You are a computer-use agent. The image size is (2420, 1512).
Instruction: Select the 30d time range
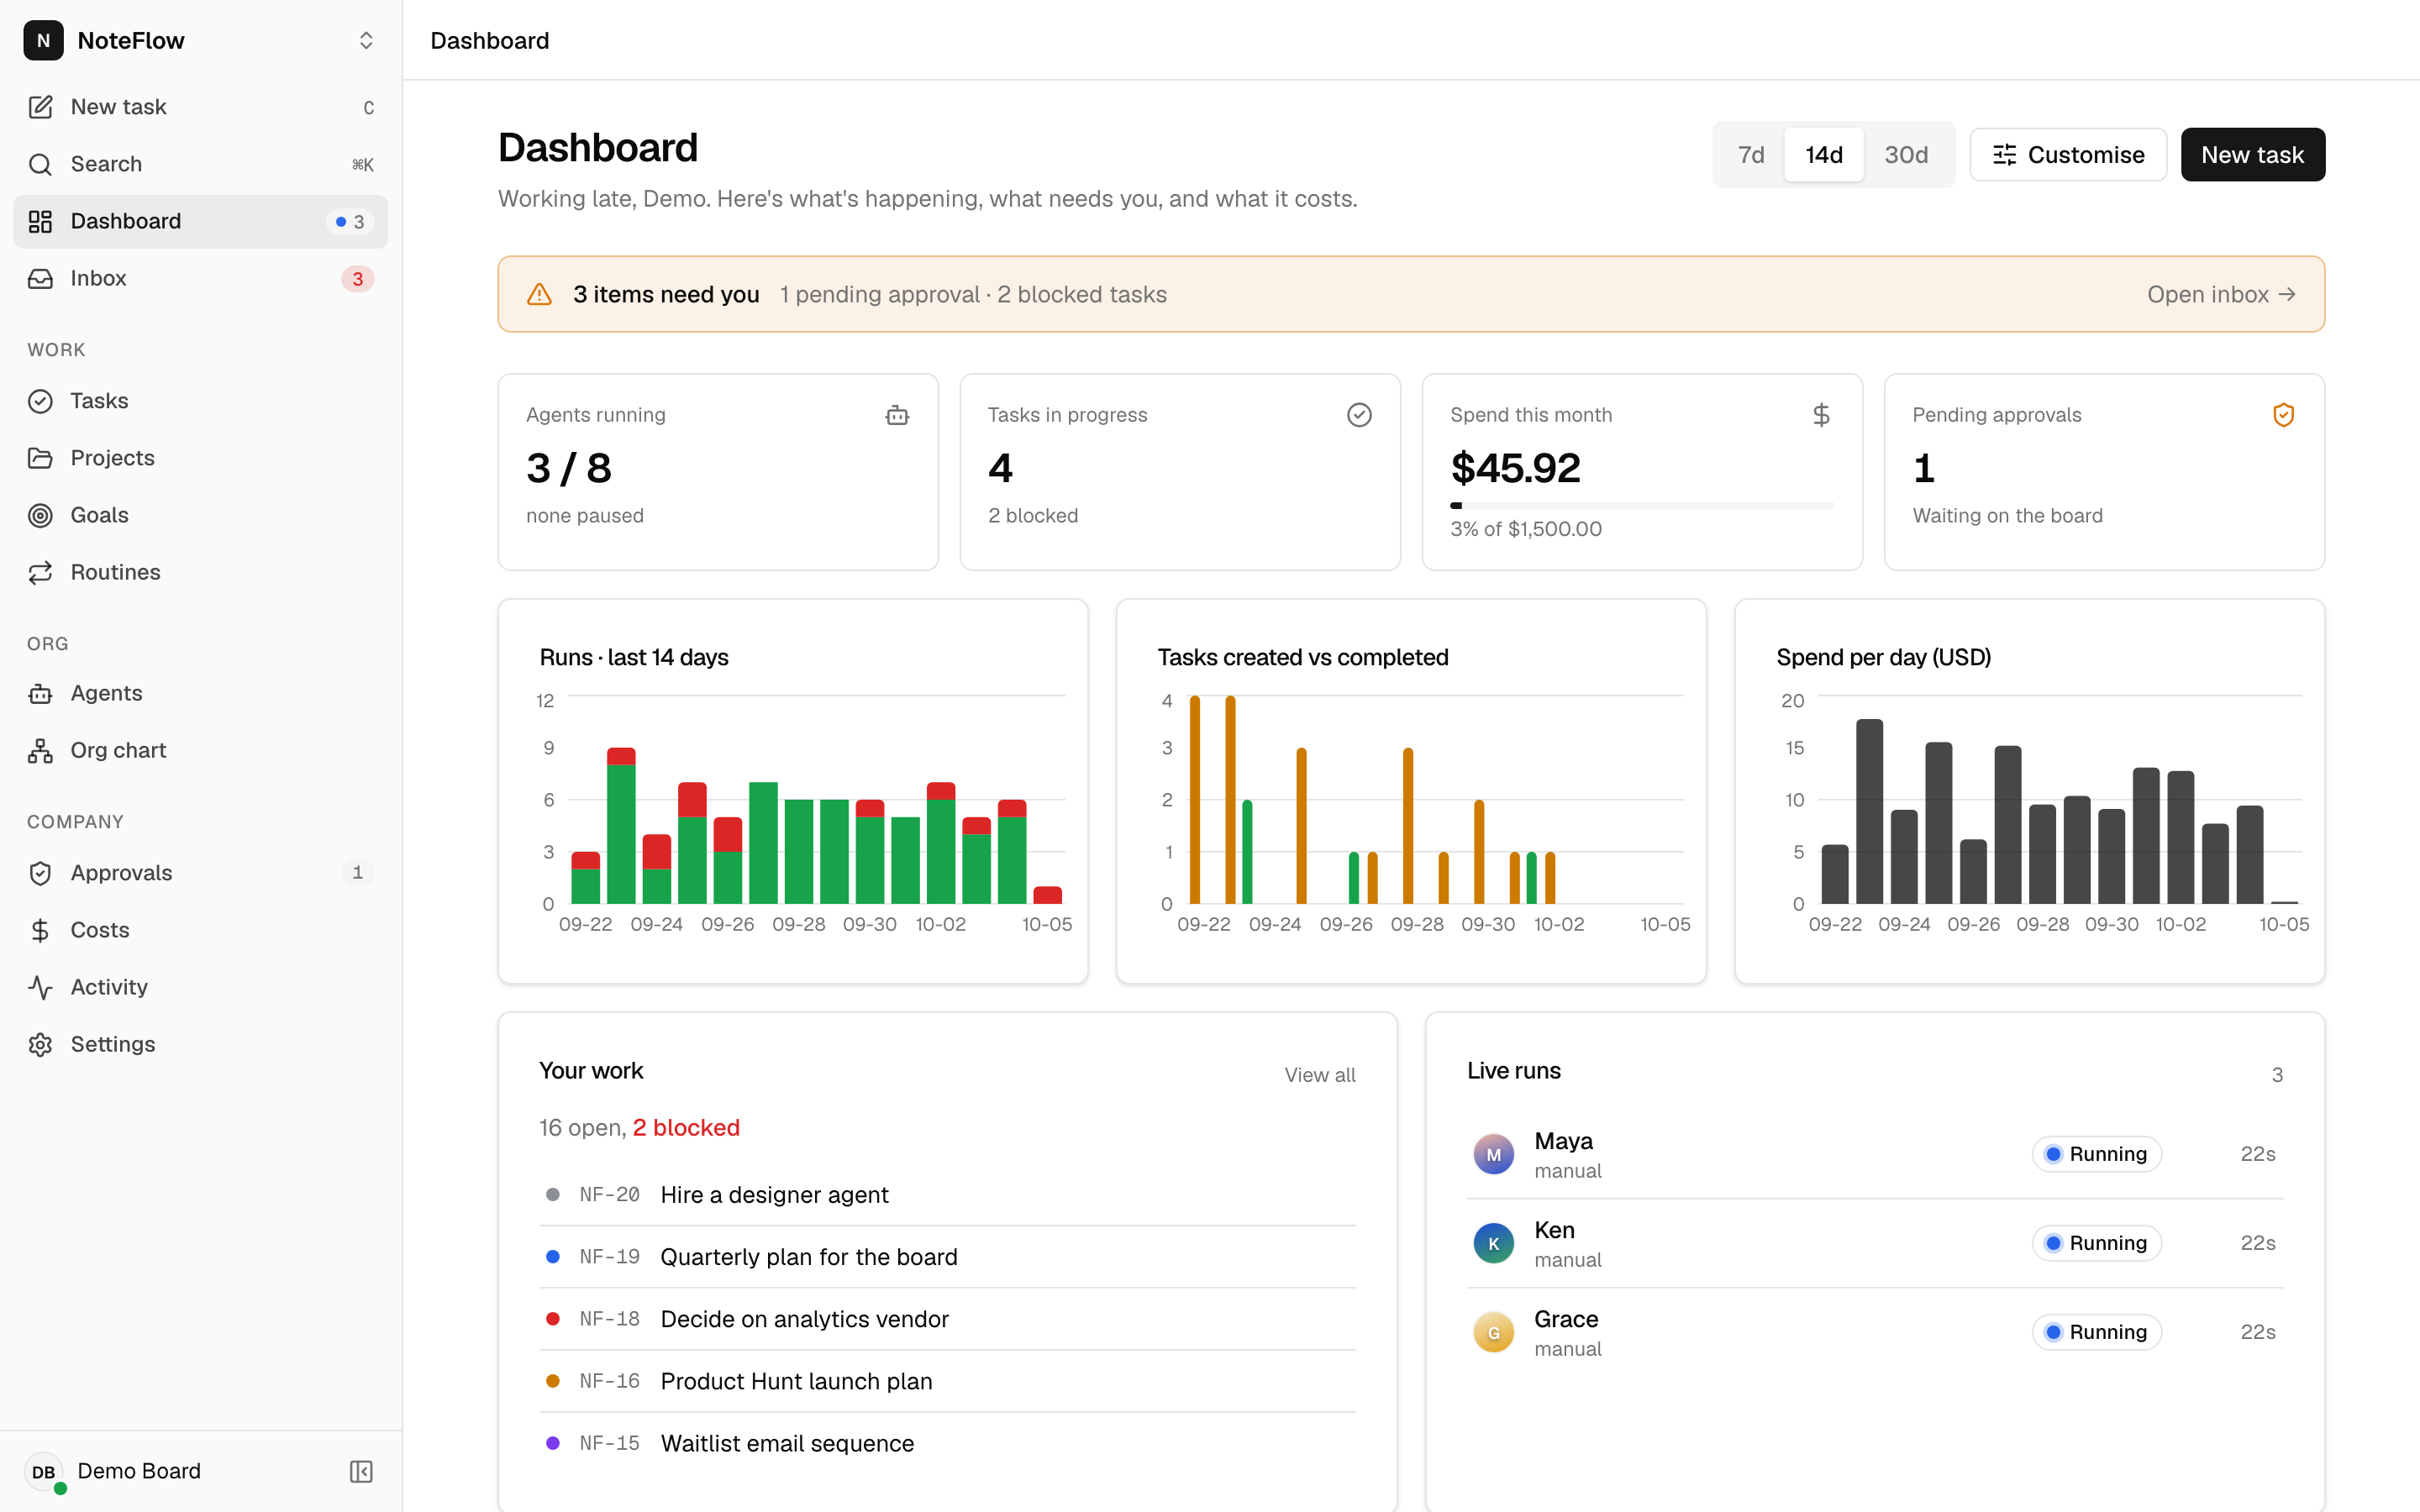tap(1906, 155)
